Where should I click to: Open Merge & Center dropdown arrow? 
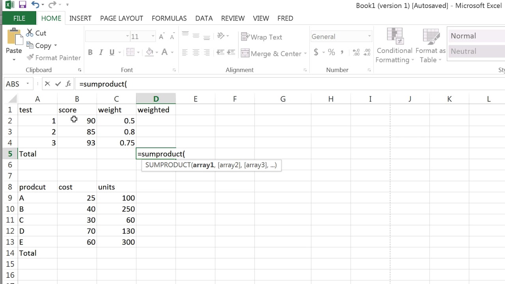click(305, 54)
